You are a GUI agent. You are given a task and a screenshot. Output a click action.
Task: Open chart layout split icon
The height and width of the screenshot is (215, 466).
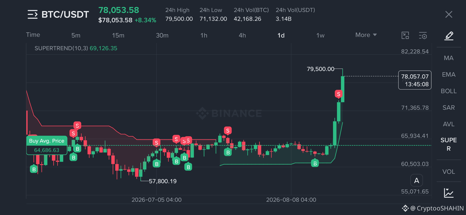(405, 35)
